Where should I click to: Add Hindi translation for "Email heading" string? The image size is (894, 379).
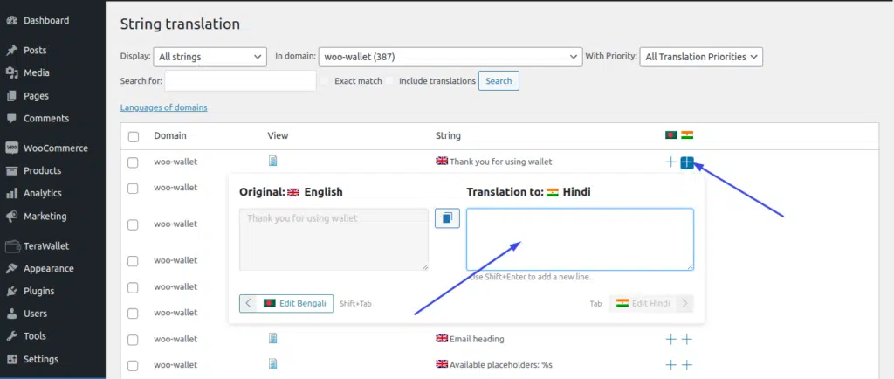pyautogui.click(x=687, y=340)
